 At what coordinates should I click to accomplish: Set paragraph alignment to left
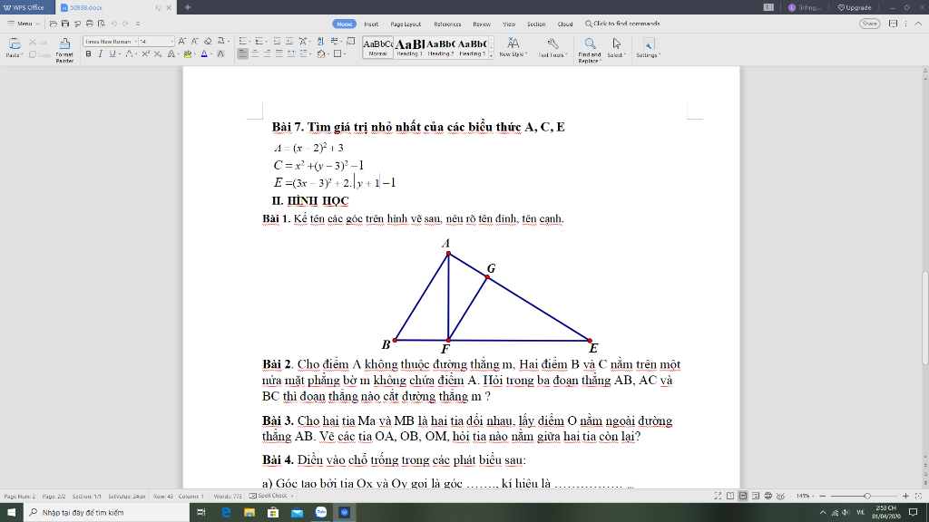click(x=242, y=53)
